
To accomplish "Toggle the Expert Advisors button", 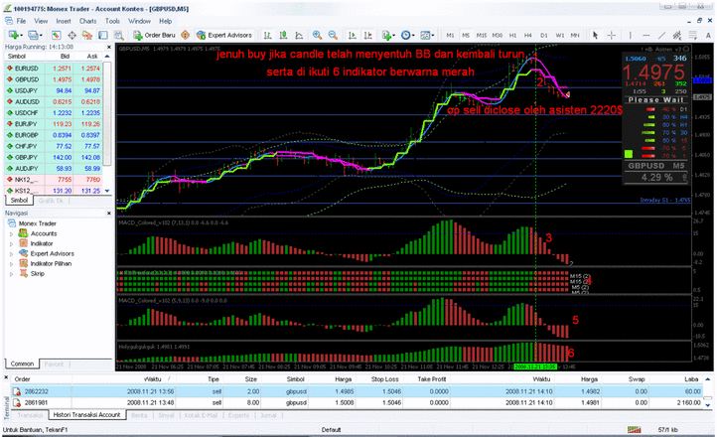I will pos(224,34).
